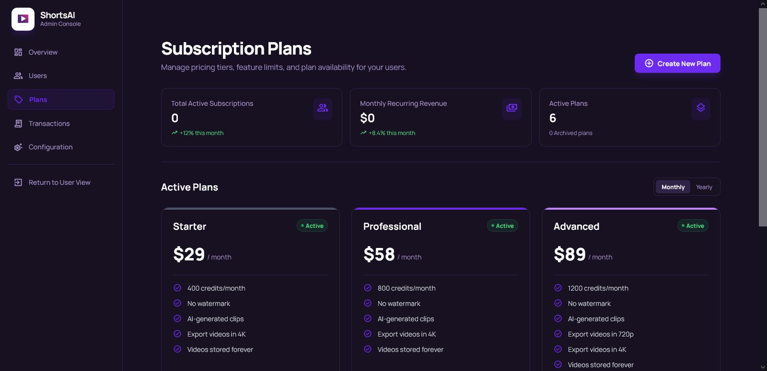Screen dimensions: 767x371
Task: Click the Configuration gear icon
Action: (x=18, y=147)
